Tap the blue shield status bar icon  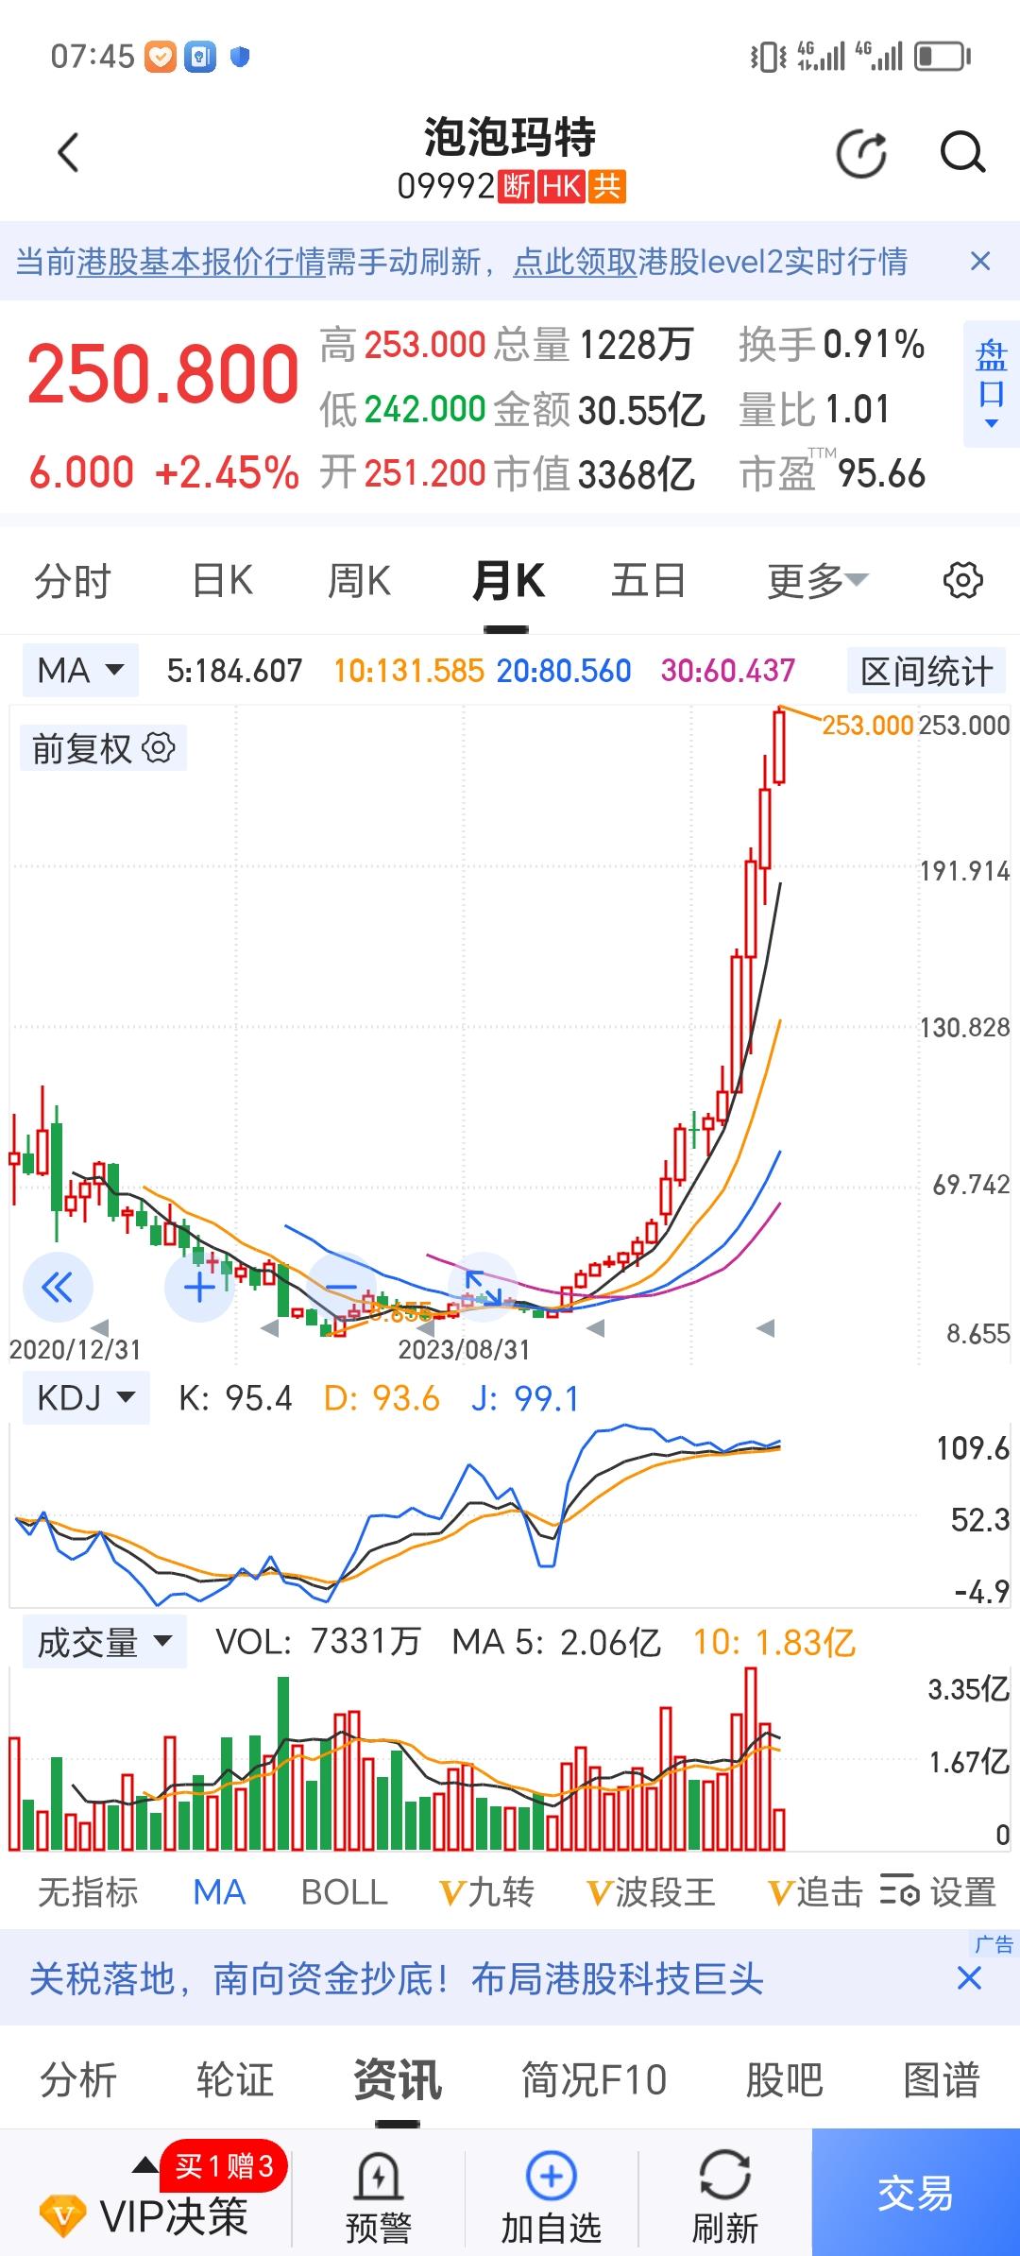pos(240,57)
